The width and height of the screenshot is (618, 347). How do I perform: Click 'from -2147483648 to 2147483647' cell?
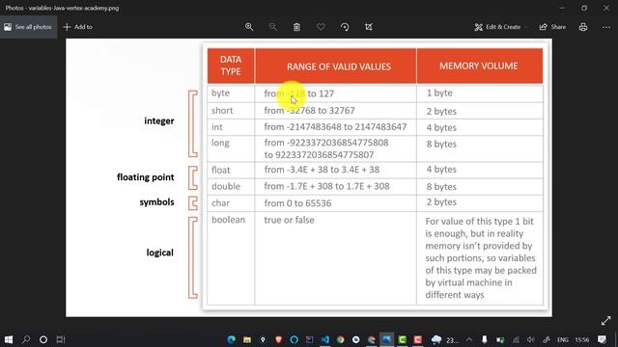tap(335, 127)
